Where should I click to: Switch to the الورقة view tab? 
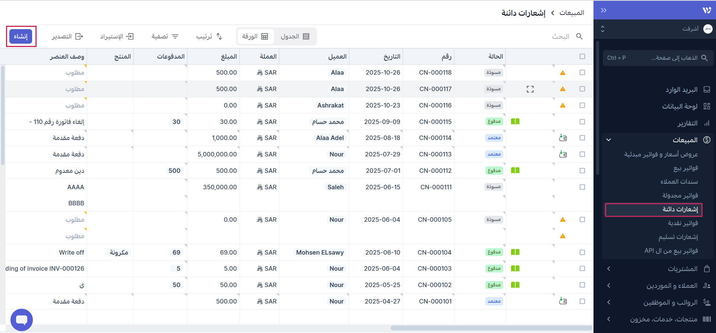point(255,37)
